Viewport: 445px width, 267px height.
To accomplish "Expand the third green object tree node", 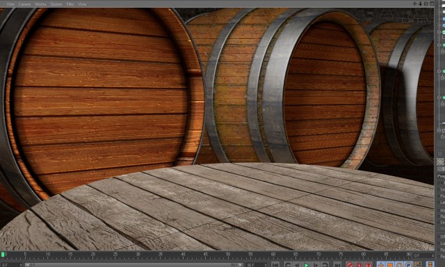I will coord(439,71).
